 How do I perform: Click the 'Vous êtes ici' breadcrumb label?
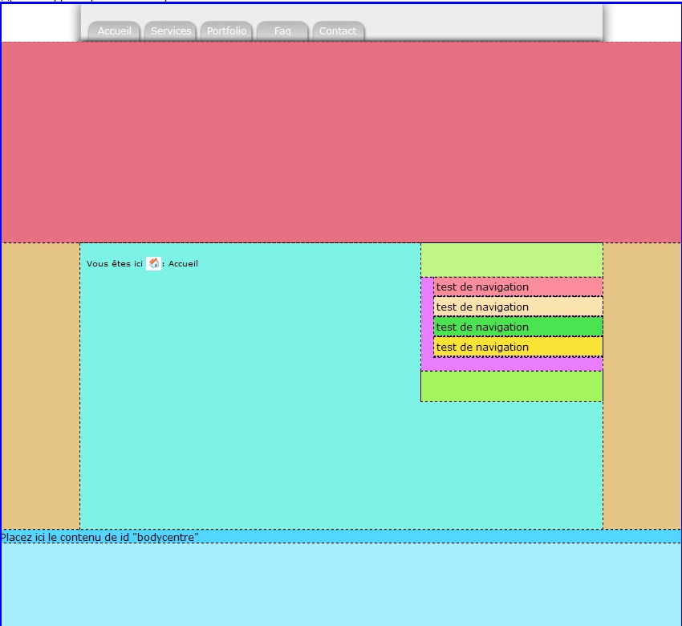[x=114, y=264]
